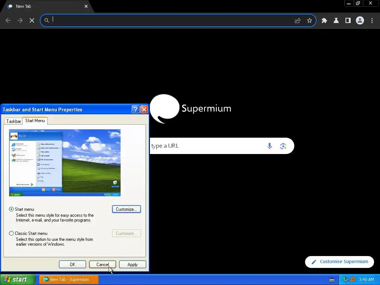Click the keyboard icon in taskbar
The width and height of the screenshot is (380, 285).
click(x=332, y=280)
